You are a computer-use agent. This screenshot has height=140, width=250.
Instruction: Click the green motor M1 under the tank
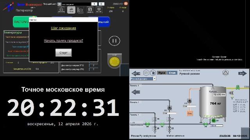[214, 121]
